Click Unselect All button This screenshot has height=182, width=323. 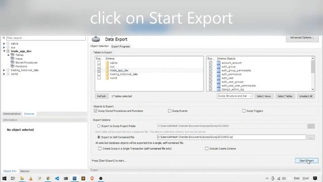[306, 96]
